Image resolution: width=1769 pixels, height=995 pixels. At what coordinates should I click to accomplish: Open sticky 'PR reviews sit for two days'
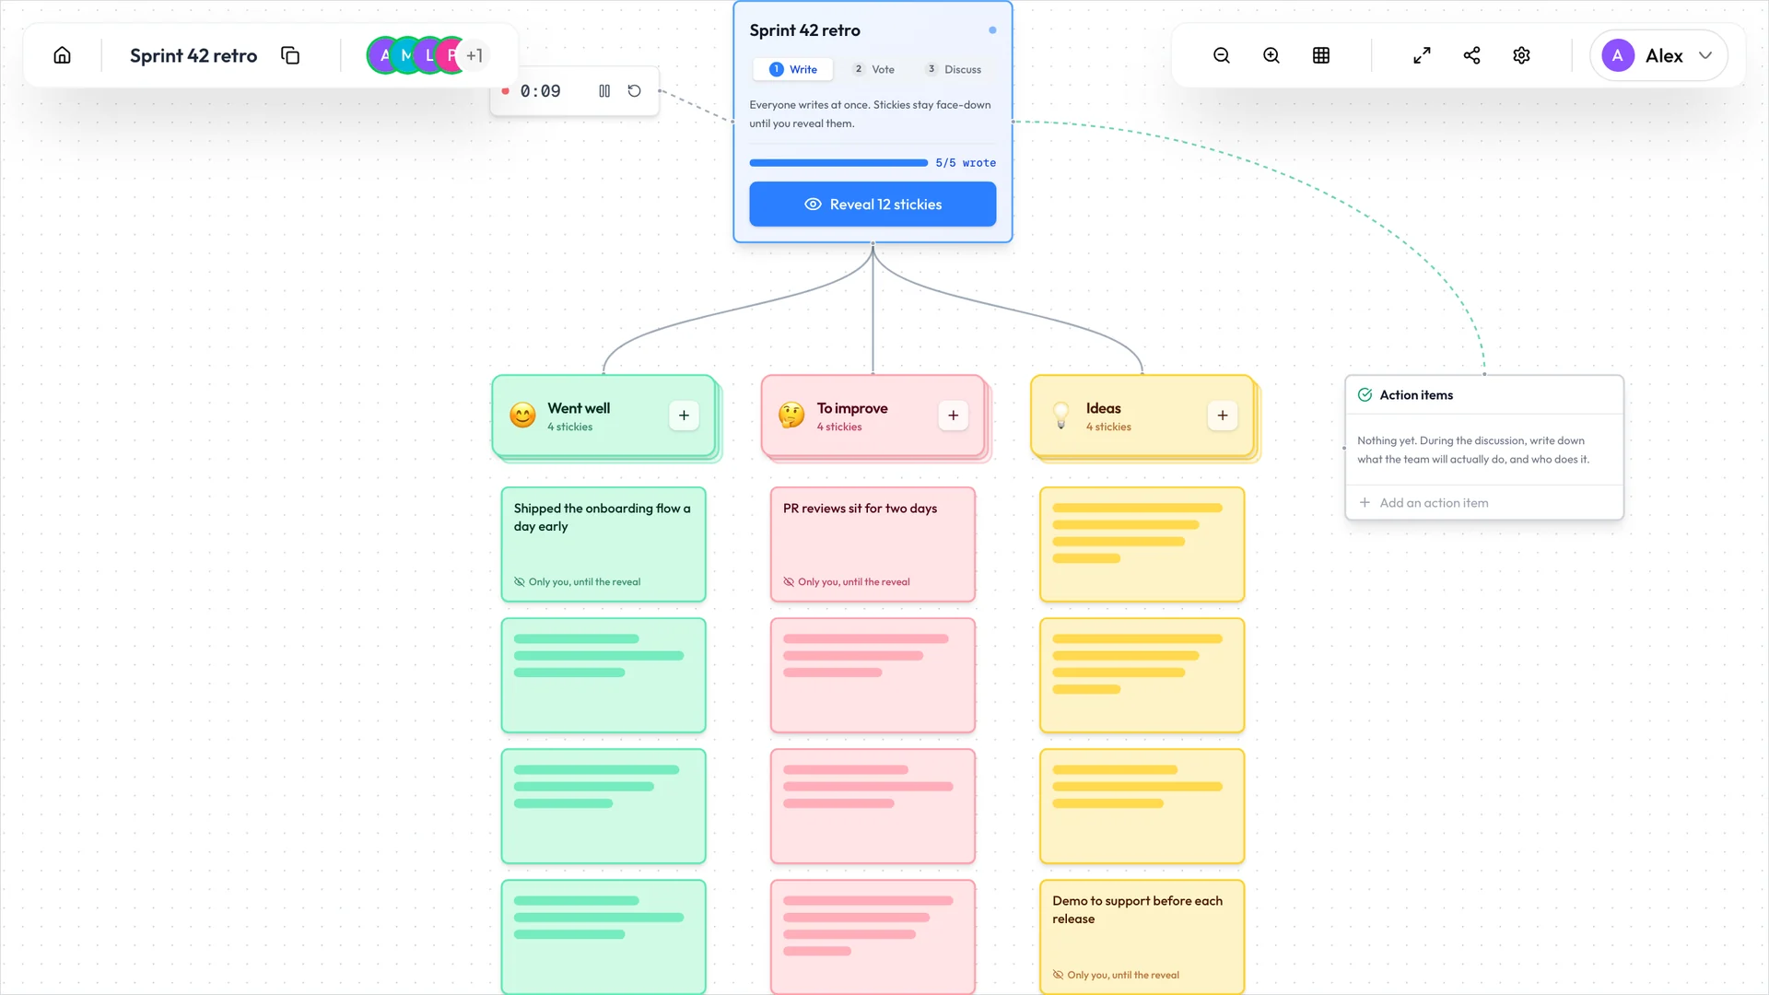pyautogui.click(x=873, y=544)
